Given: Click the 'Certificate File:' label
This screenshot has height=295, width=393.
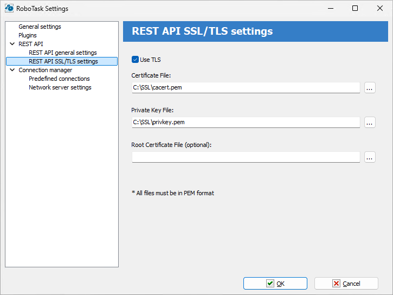Looking at the screenshot, I should tap(151, 75).
